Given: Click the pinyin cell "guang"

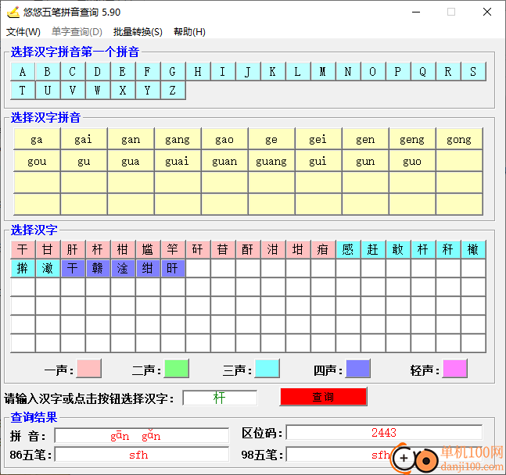Looking at the screenshot, I should [x=271, y=161].
